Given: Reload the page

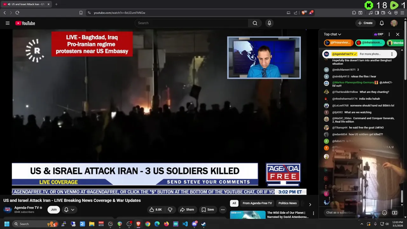Looking at the screenshot, I should click(17, 13).
